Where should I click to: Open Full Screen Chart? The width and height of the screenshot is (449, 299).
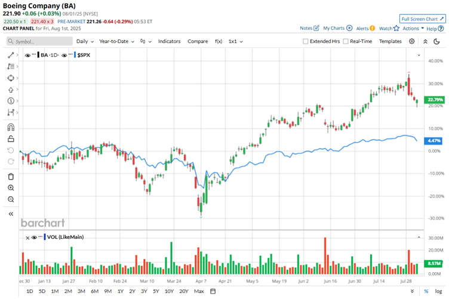pyautogui.click(x=422, y=19)
